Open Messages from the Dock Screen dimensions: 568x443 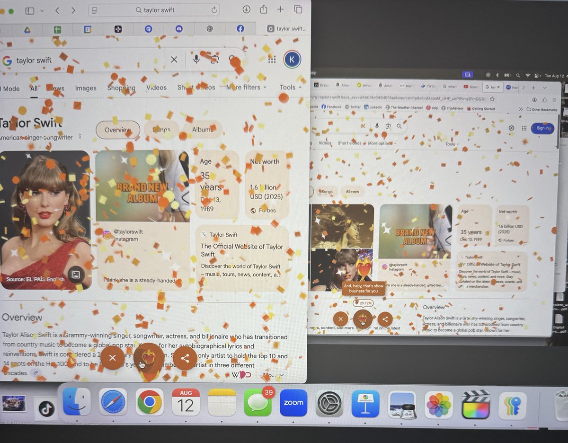pos(258,403)
